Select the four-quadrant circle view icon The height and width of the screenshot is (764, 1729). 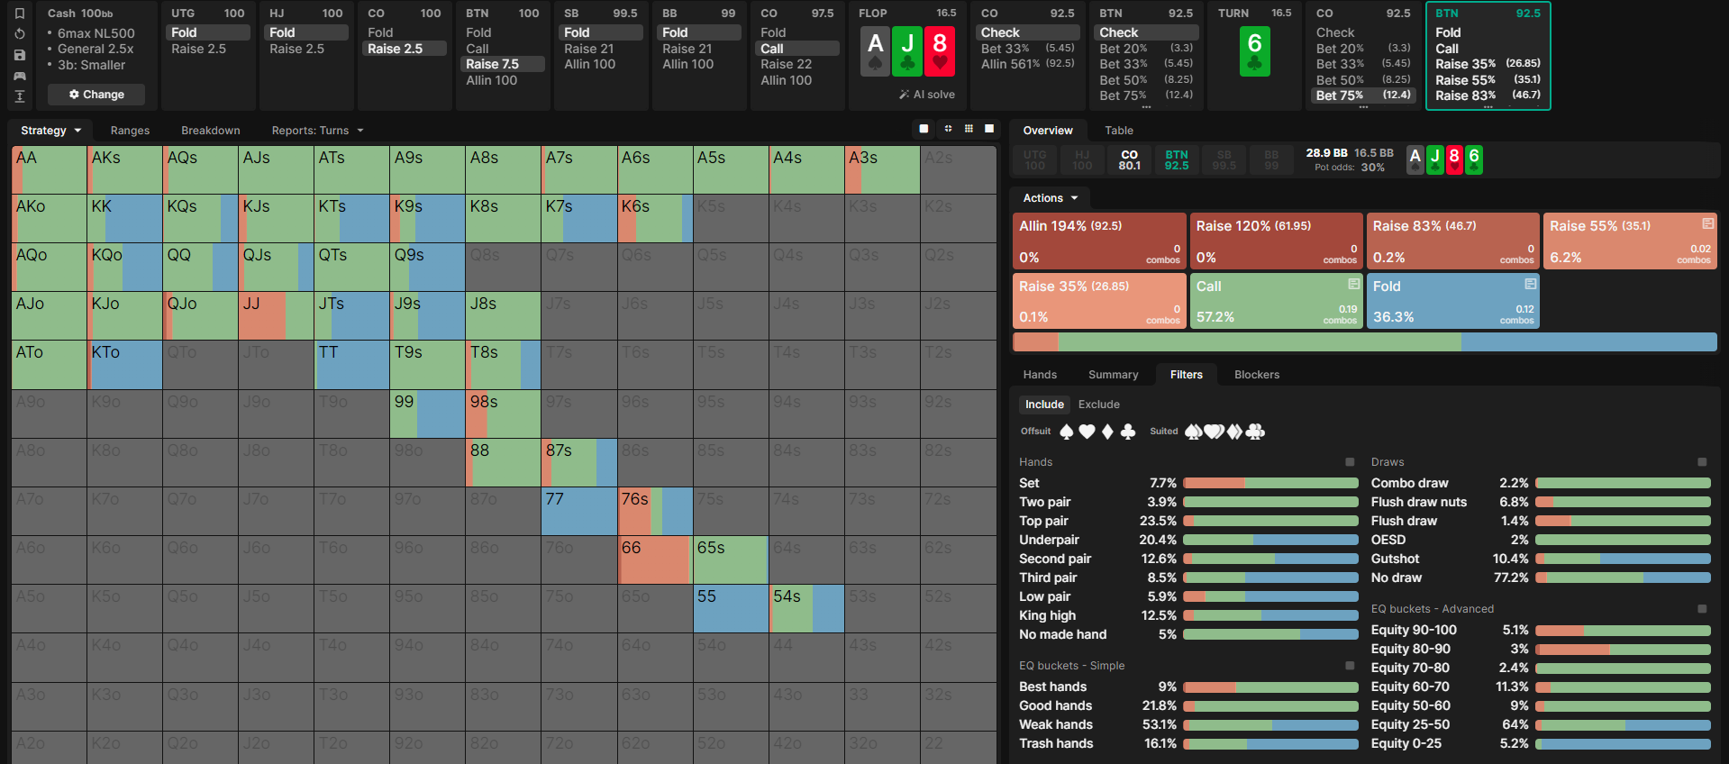pyautogui.click(x=948, y=129)
